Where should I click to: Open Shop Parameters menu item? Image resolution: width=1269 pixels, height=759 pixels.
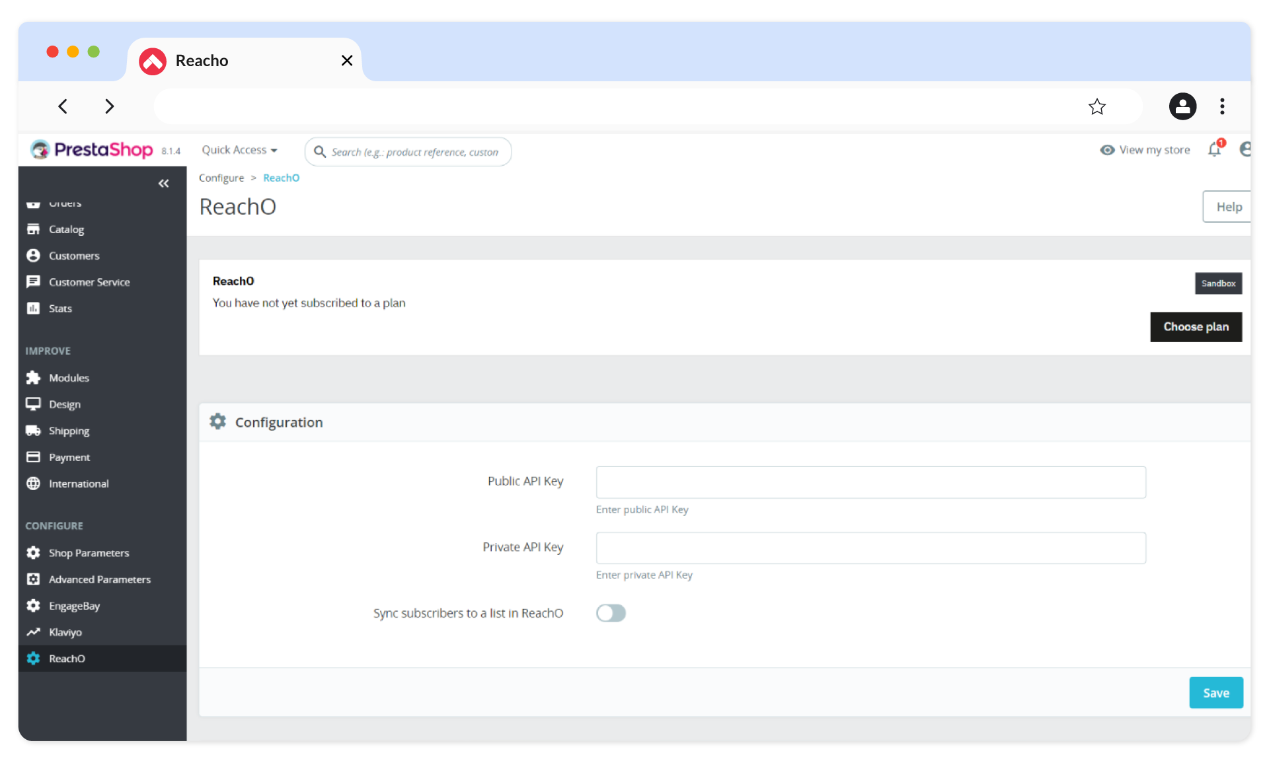tap(89, 553)
